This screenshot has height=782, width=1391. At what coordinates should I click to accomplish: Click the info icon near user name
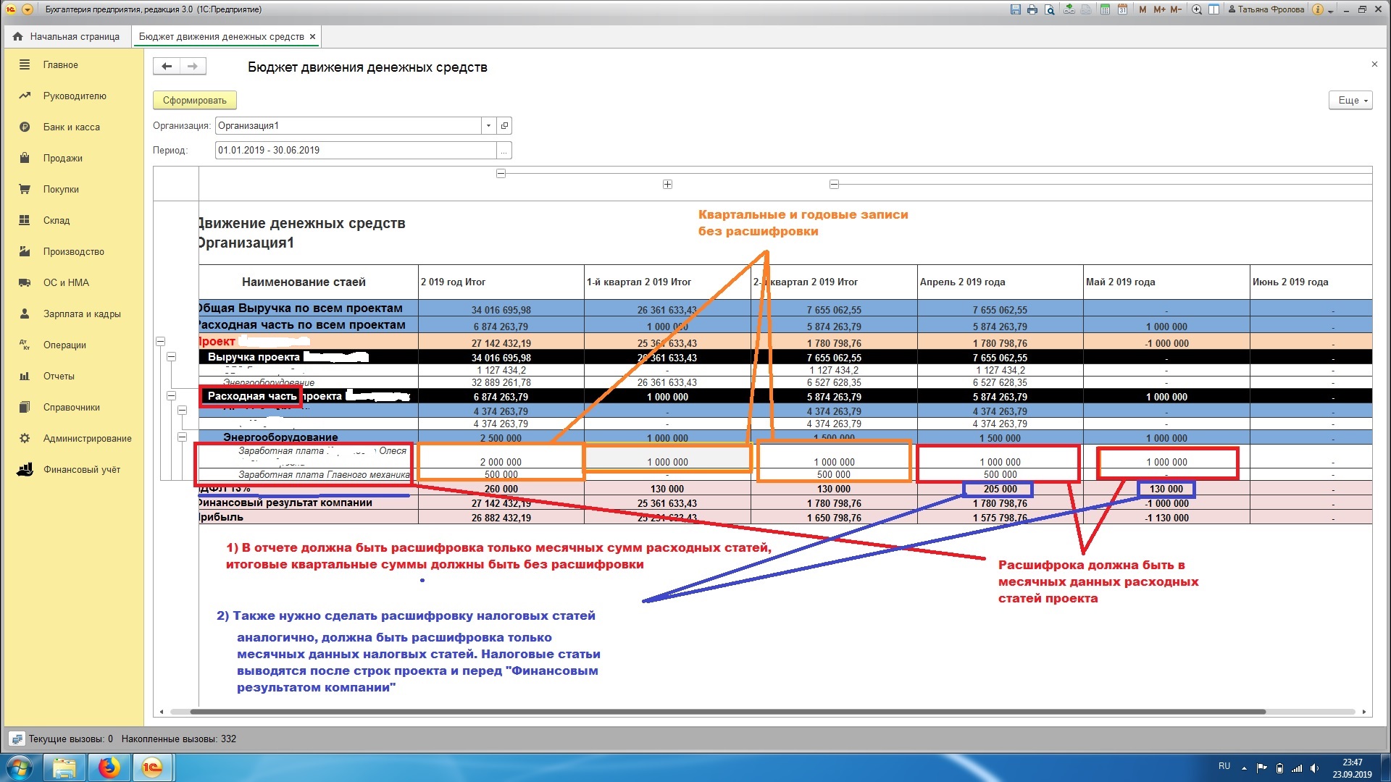pos(1318,9)
